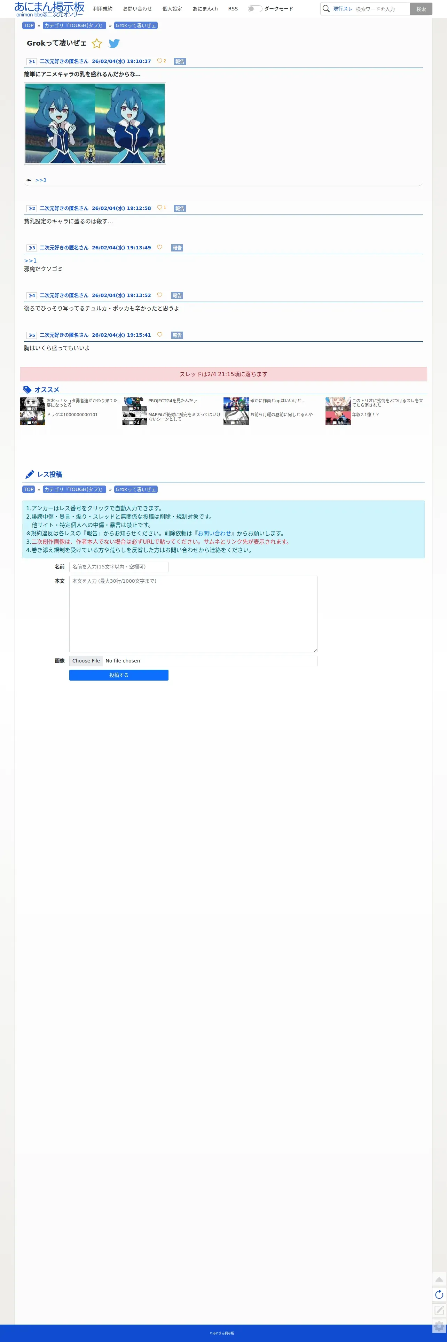Viewport: 447px width, 1342px height.
Task: Click the レス投稿 section heading
Action: (49, 474)
